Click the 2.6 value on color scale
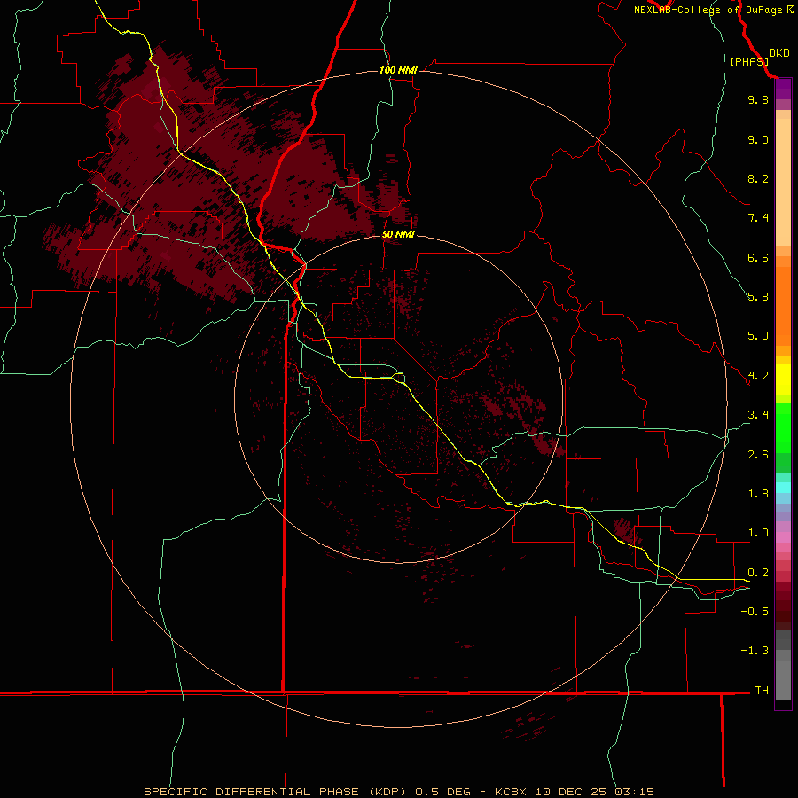The height and width of the screenshot is (798, 798). pos(758,455)
